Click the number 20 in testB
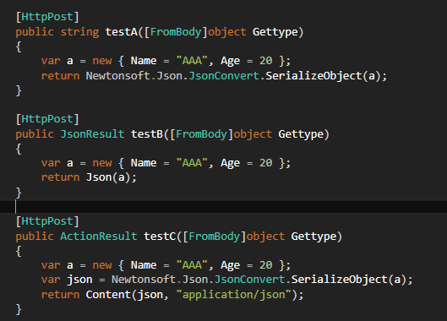The height and width of the screenshot is (321, 447). pos(265,163)
